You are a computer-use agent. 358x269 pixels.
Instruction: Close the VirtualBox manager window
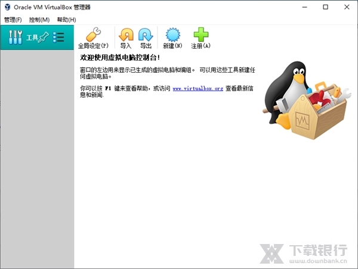click(347, 7)
